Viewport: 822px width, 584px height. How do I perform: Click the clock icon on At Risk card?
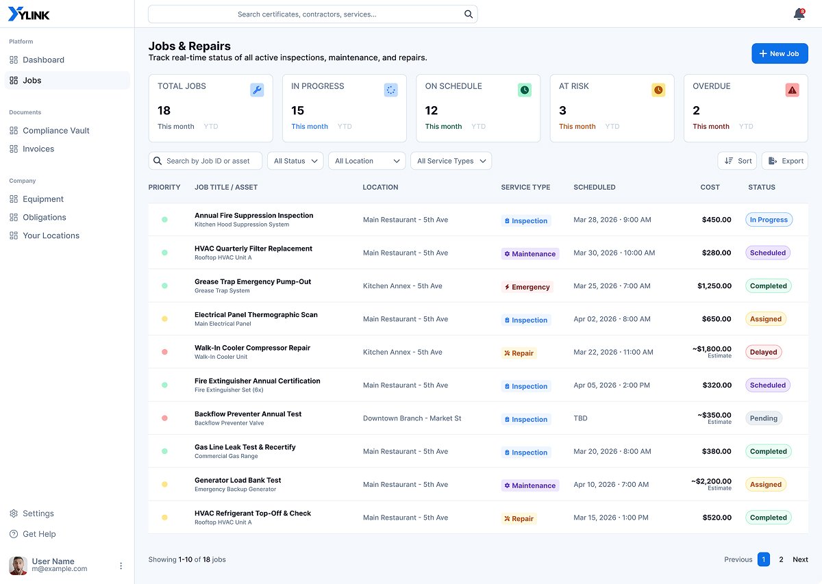(x=658, y=90)
